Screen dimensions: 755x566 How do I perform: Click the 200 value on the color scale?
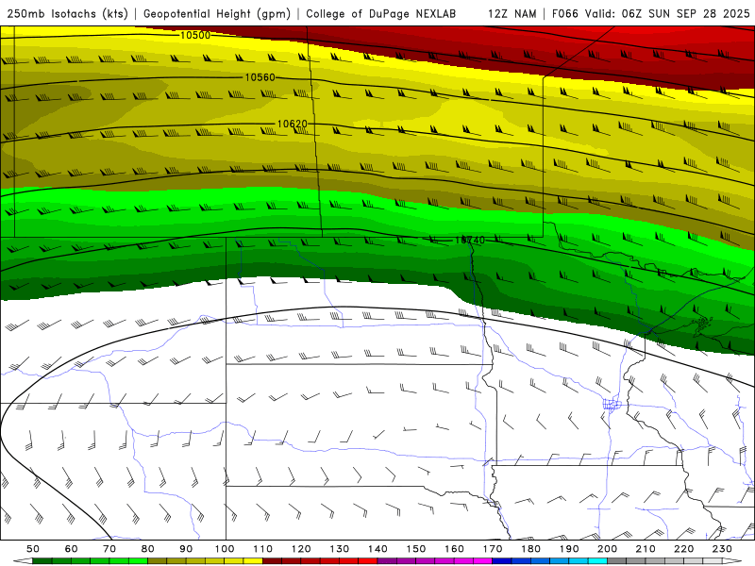point(607,549)
